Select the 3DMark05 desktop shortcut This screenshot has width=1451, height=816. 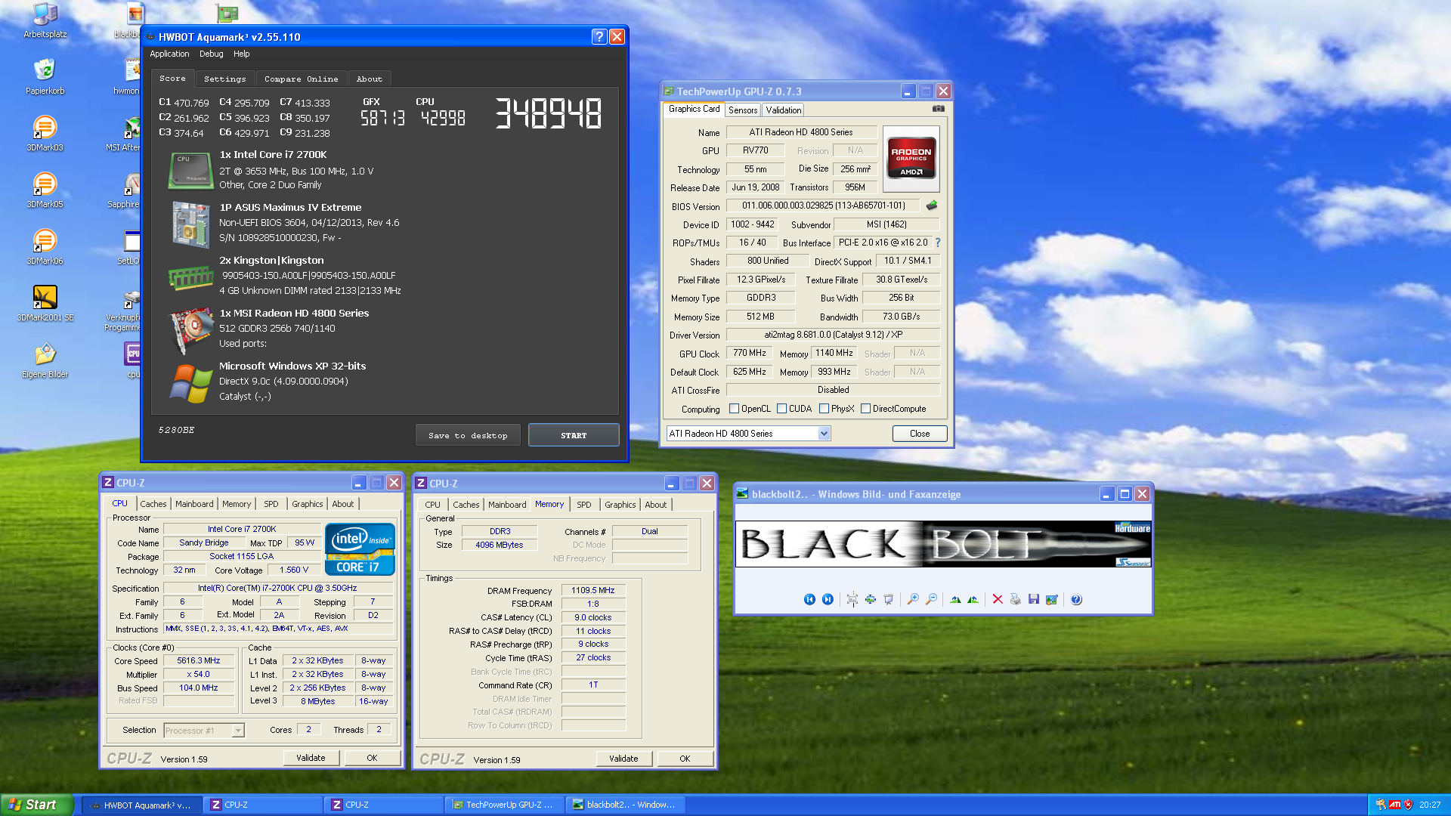45,191
